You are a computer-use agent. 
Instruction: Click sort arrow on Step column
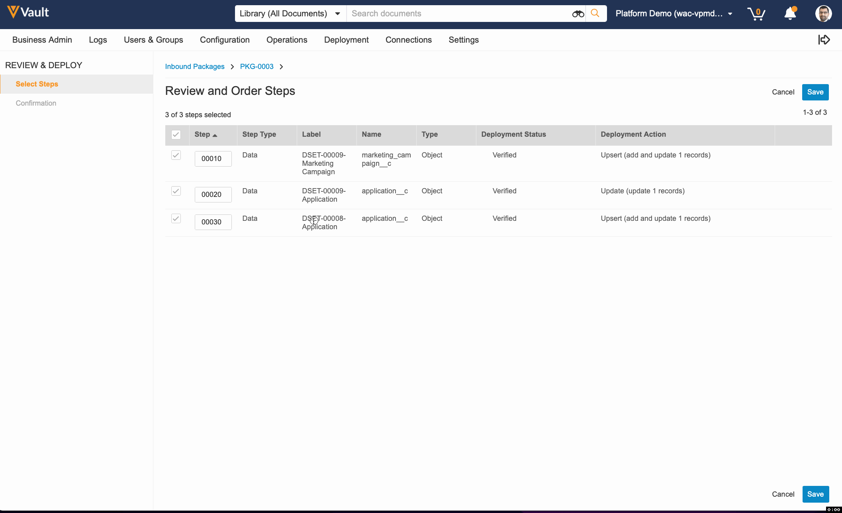215,135
